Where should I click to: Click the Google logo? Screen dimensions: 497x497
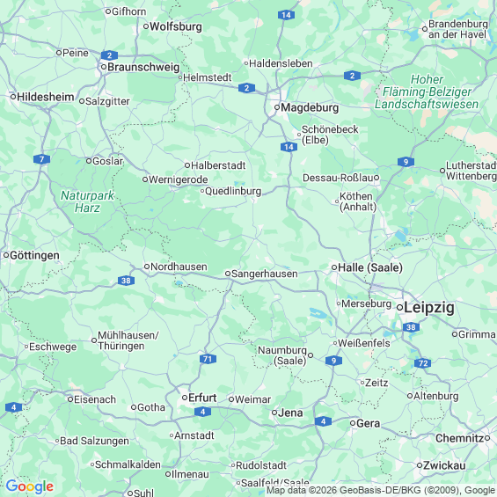(x=30, y=486)
